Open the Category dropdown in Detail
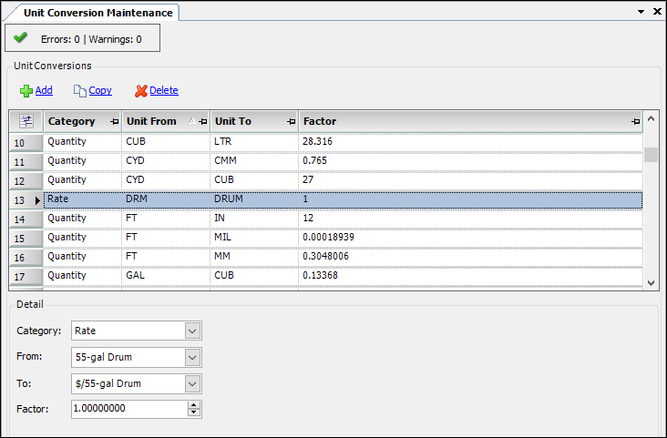Viewport: 667px width, 438px height. pyautogui.click(x=191, y=331)
